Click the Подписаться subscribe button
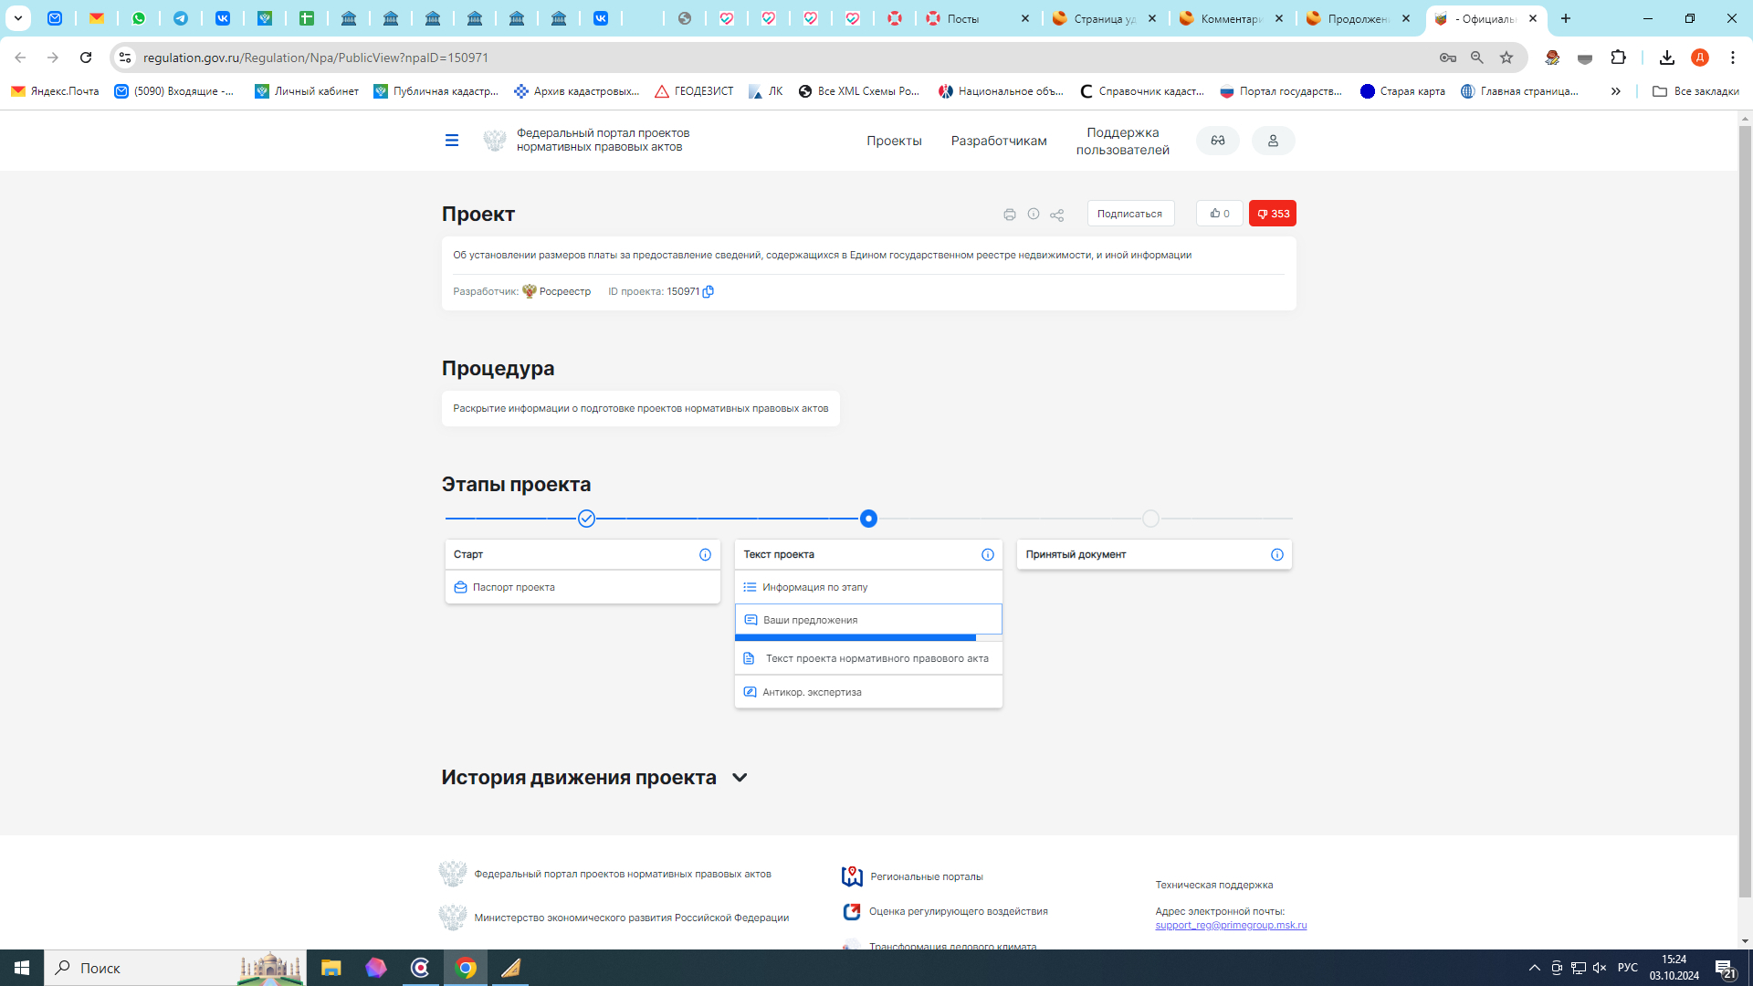The height and width of the screenshot is (986, 1753). tap(1129, 214)
